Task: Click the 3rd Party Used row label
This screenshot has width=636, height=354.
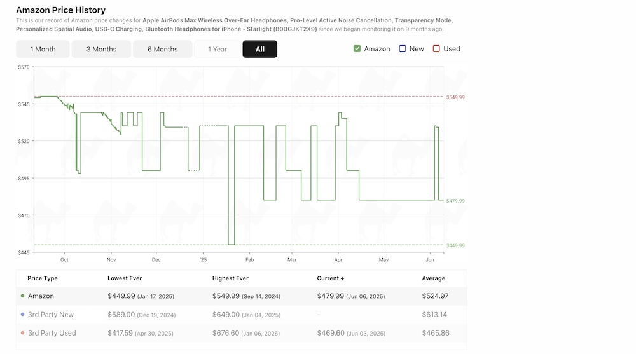Action: click(x=52, y=333)
